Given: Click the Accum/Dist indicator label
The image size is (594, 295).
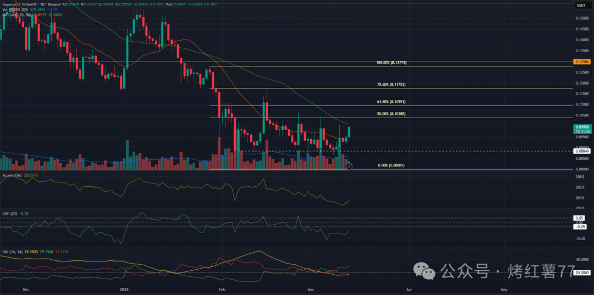Looking at the screenshot, I should point(11,176).
